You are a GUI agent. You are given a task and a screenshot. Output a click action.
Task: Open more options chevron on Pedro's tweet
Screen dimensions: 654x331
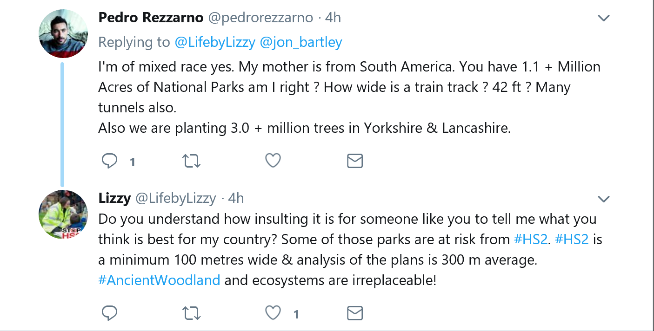pos(603,19)
